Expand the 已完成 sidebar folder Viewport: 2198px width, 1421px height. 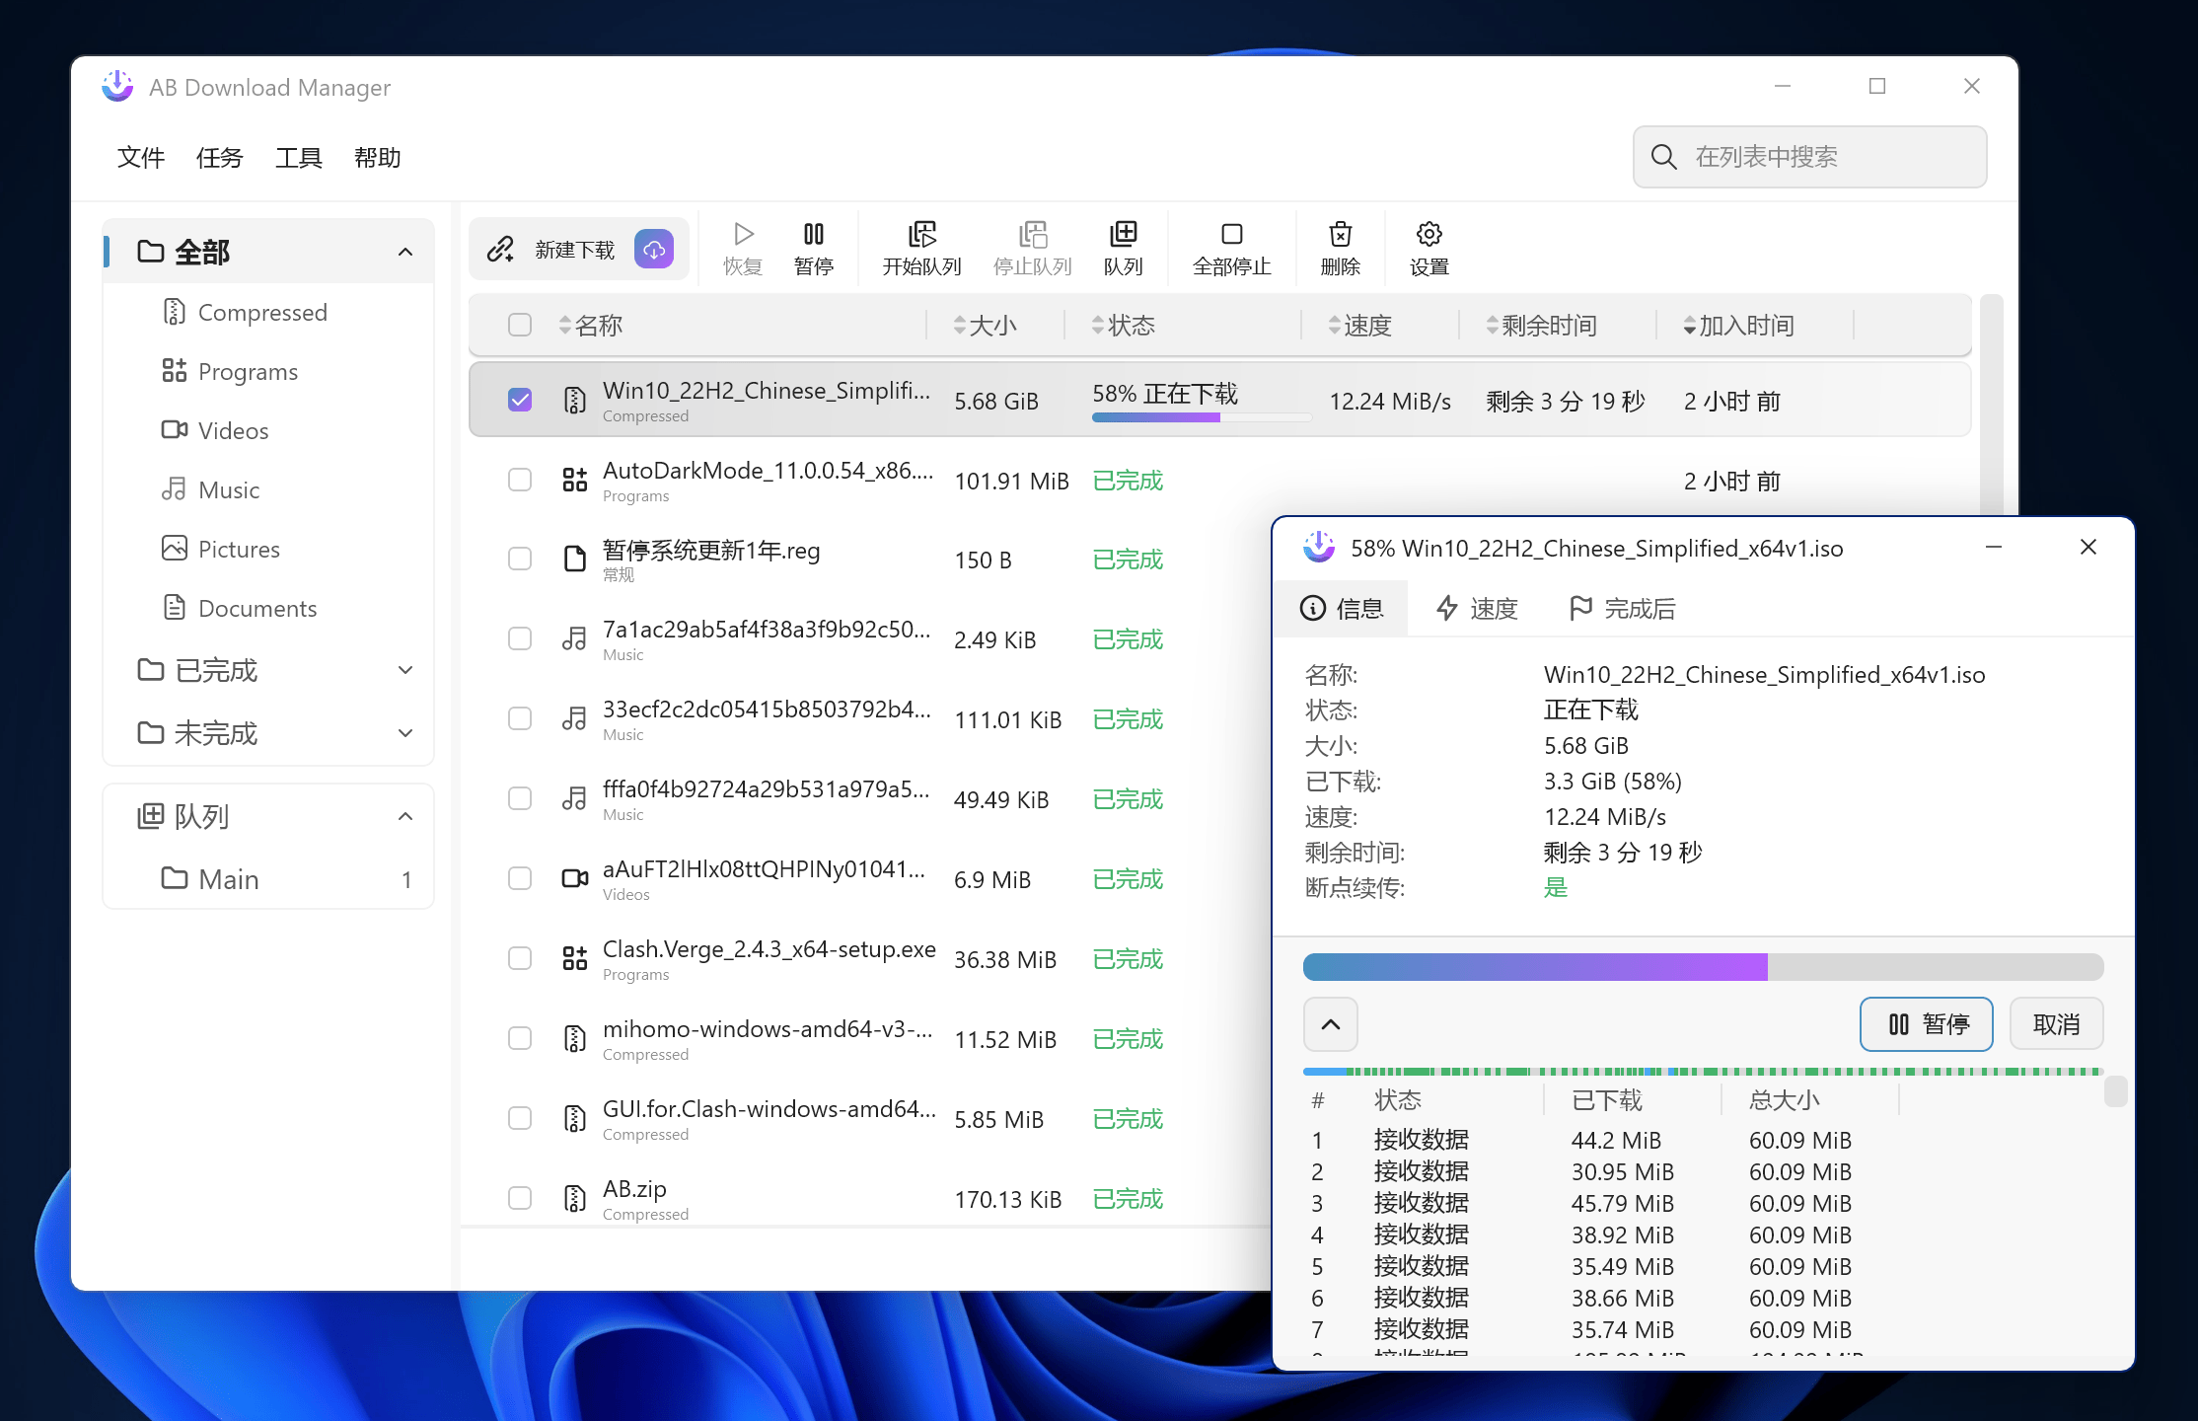coord(404,671)
